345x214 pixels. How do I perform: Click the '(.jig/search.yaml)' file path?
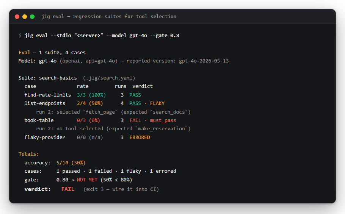click(x=109, y=78)
